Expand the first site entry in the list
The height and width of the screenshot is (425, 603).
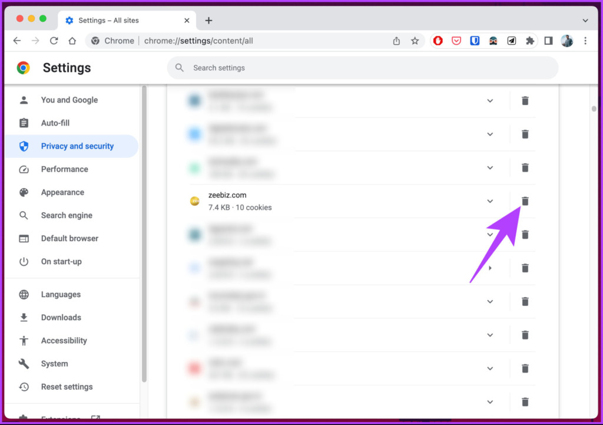coord(490,100)
